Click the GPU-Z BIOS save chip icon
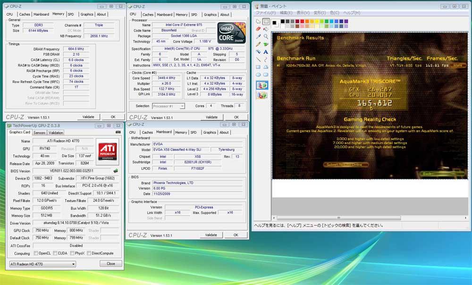Screen dimensions: 472x285 point(116,171)
